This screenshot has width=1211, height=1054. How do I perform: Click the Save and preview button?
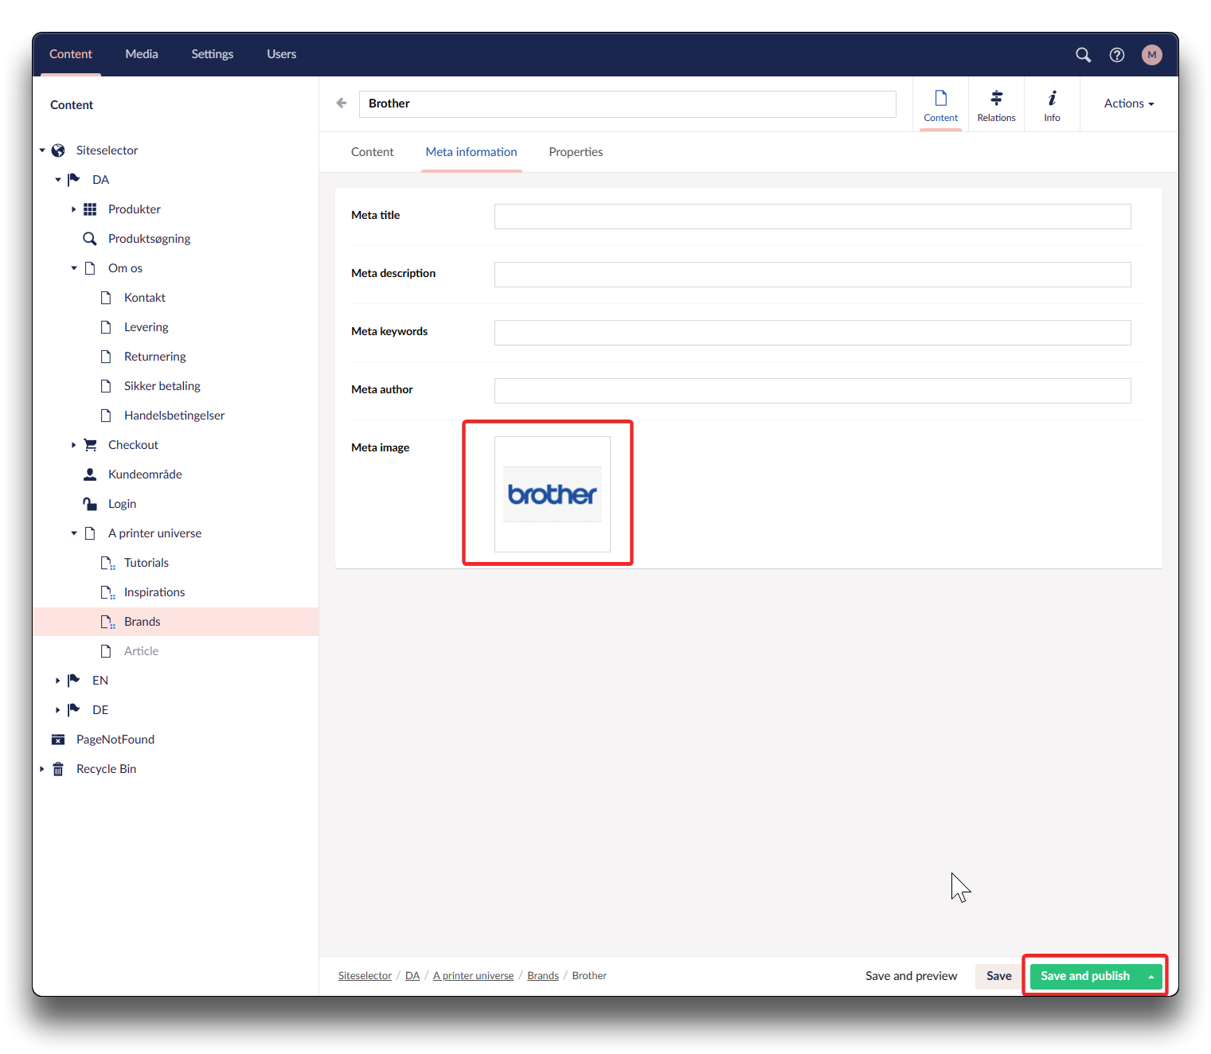click(911, 976)
